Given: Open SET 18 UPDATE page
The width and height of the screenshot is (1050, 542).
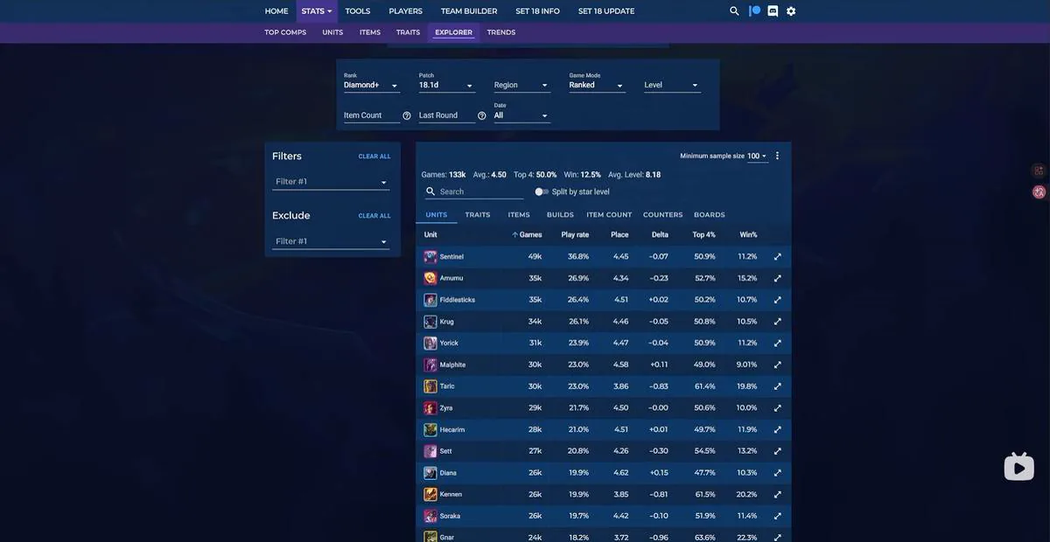Looking at the screenshot, I should [x=606, y=11].
